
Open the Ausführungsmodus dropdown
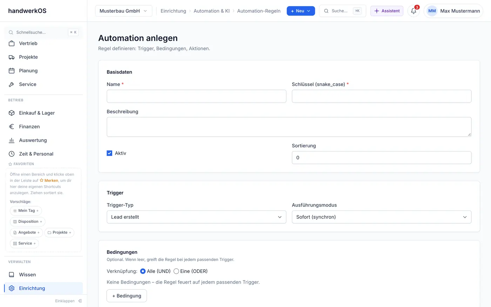point(382,217)
